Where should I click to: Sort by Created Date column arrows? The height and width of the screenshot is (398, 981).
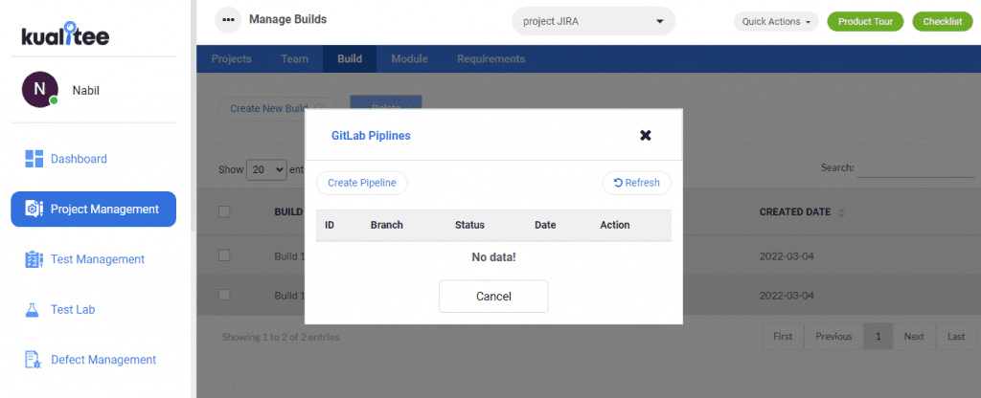(841, 212)
